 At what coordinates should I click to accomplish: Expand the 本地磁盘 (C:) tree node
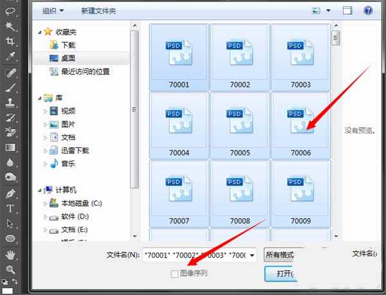coord(46,204)
